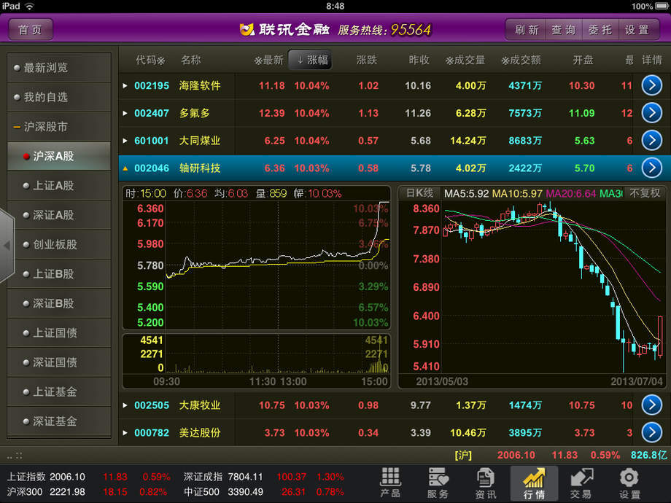This screenshot has height=503, width=671.
Task: Open the 设置 gear icon in bottom bar
Action: pyautogui.click(x=629, y=483)
